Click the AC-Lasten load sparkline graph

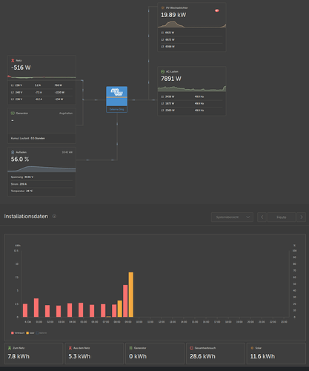point(192,88)
